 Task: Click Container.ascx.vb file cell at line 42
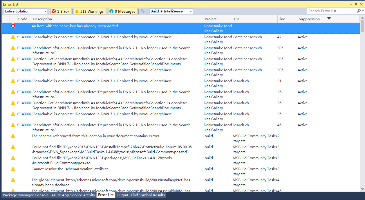tap(247, 37)
